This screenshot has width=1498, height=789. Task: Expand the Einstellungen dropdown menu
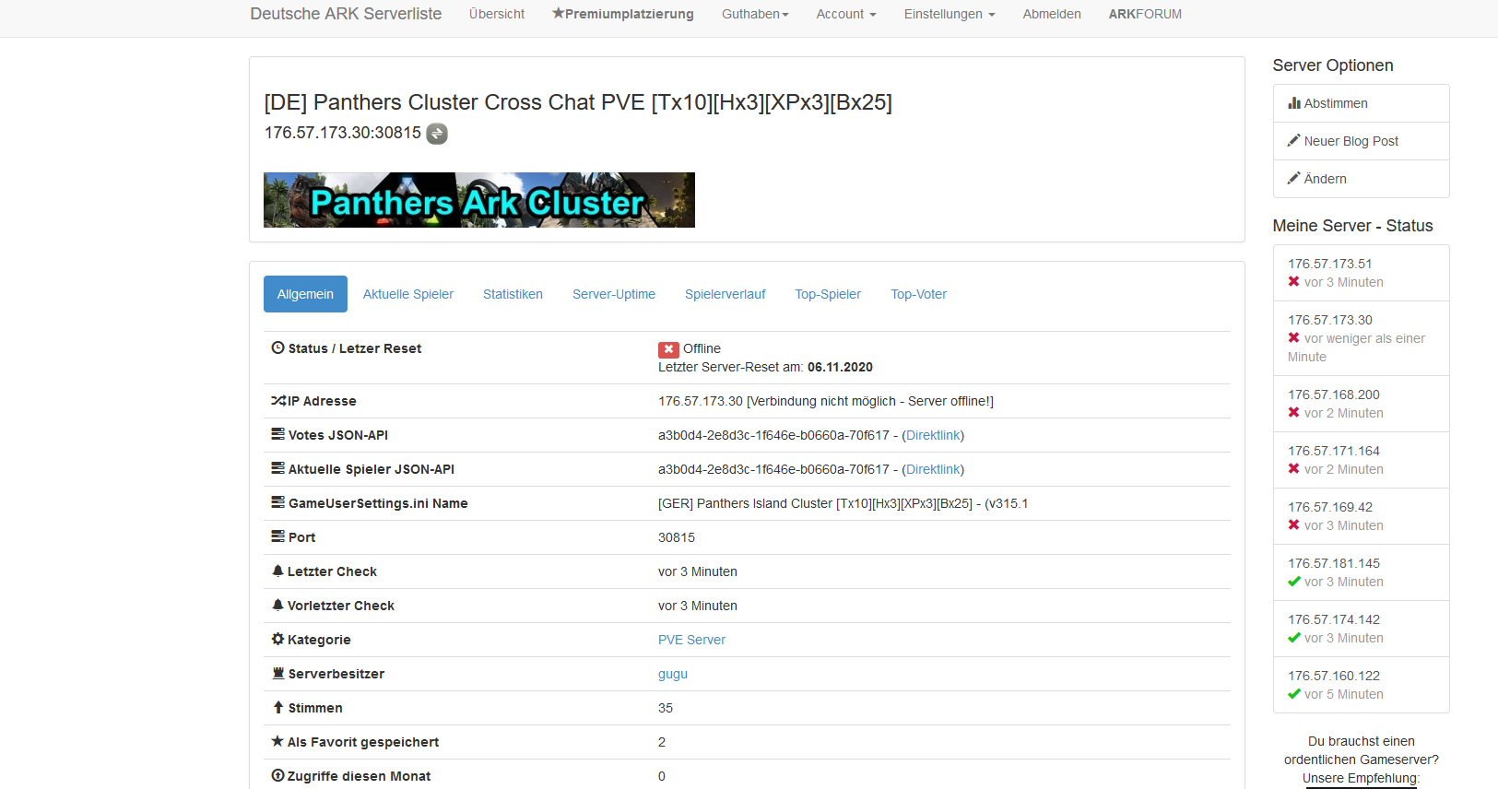(950, 14)
